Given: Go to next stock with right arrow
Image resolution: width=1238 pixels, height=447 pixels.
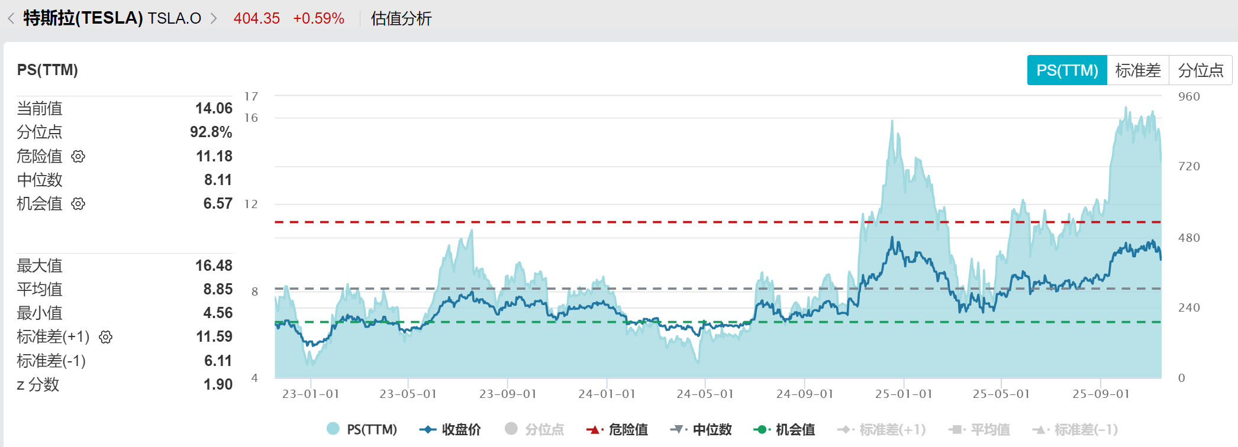Looking at the screenshot, I should [x=214, y=18].
